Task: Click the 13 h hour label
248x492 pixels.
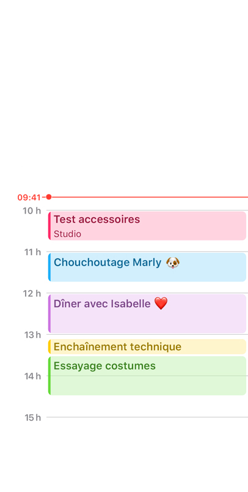Action: (32, 335)
